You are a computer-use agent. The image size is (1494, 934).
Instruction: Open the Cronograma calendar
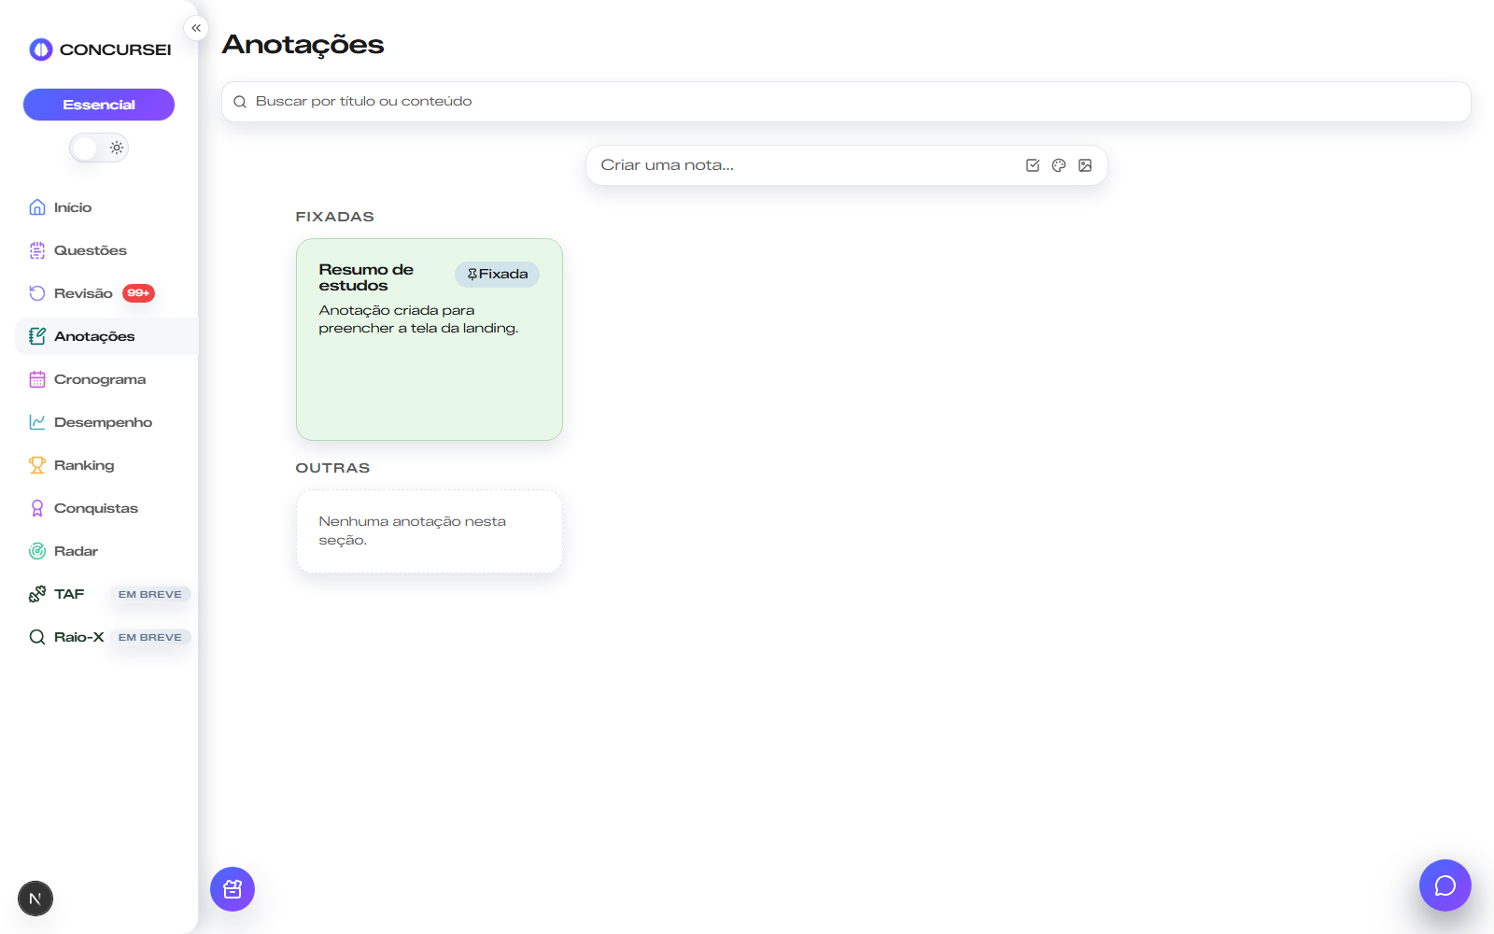click(99, 379)
